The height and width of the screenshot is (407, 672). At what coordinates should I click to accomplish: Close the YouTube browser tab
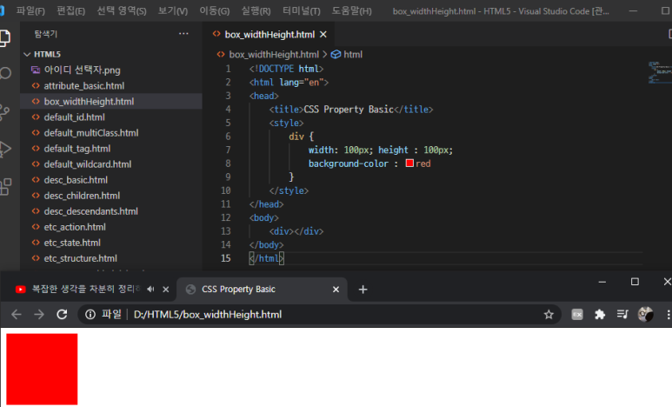pos(166,290)
